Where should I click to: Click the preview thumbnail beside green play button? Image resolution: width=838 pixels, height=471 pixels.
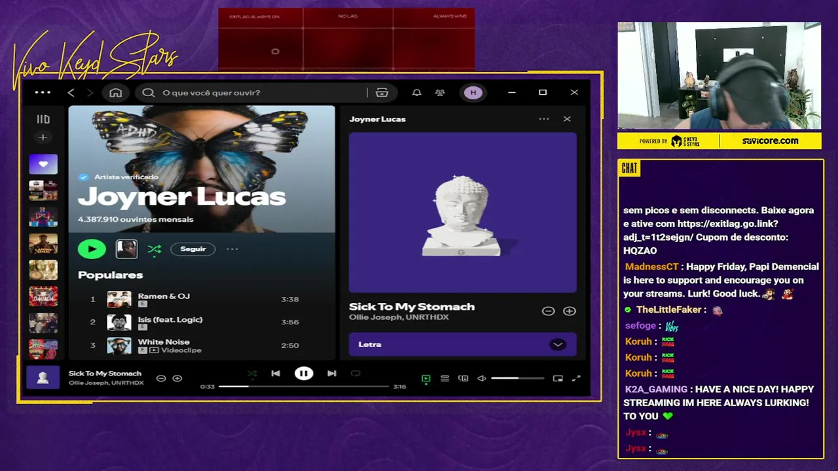point(126,249)
